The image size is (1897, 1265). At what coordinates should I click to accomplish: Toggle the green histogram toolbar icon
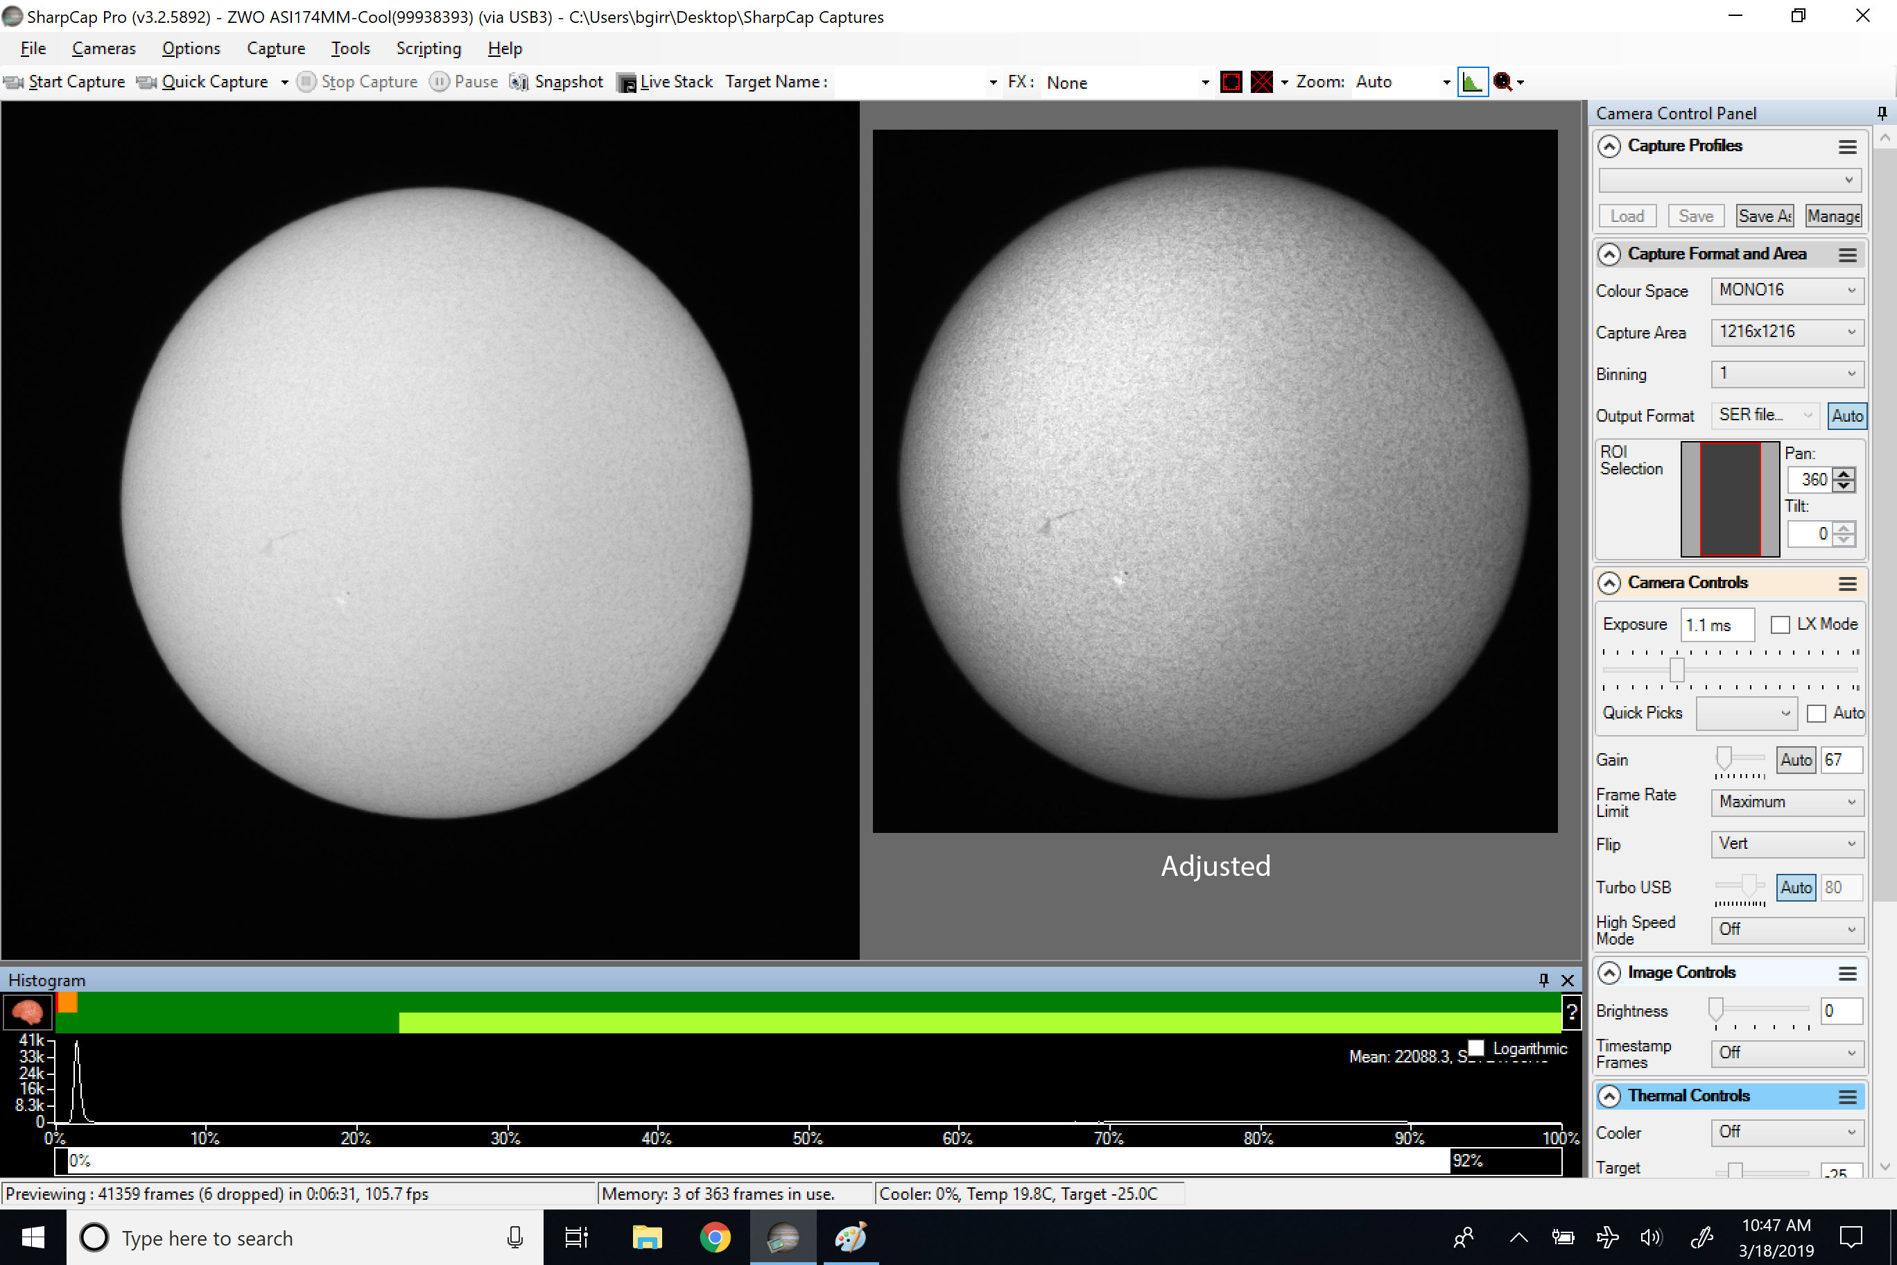pyautogui.click(x=1472, y=83)
